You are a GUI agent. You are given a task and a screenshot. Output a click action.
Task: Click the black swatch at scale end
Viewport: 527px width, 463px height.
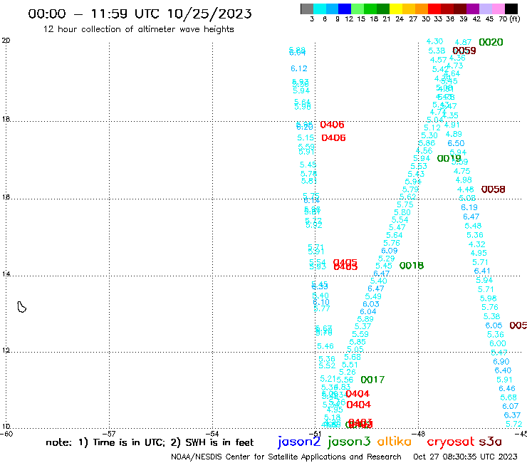point(511,9)
